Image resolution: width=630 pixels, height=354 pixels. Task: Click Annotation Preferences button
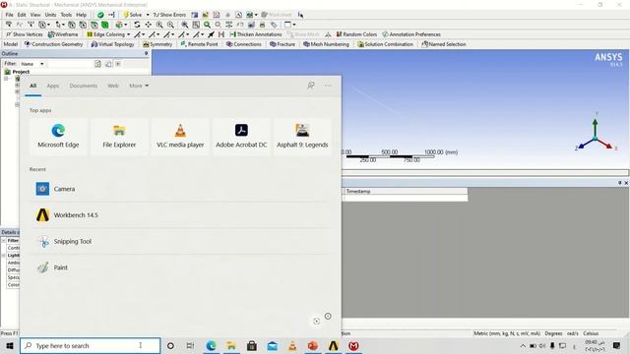411,34
